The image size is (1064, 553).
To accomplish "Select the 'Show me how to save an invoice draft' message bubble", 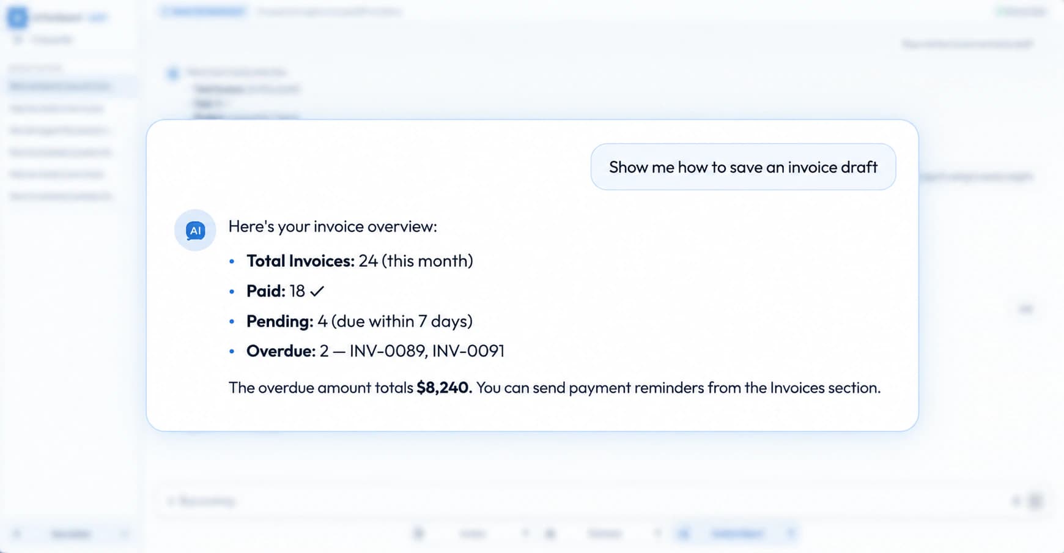I will [743, 167].
